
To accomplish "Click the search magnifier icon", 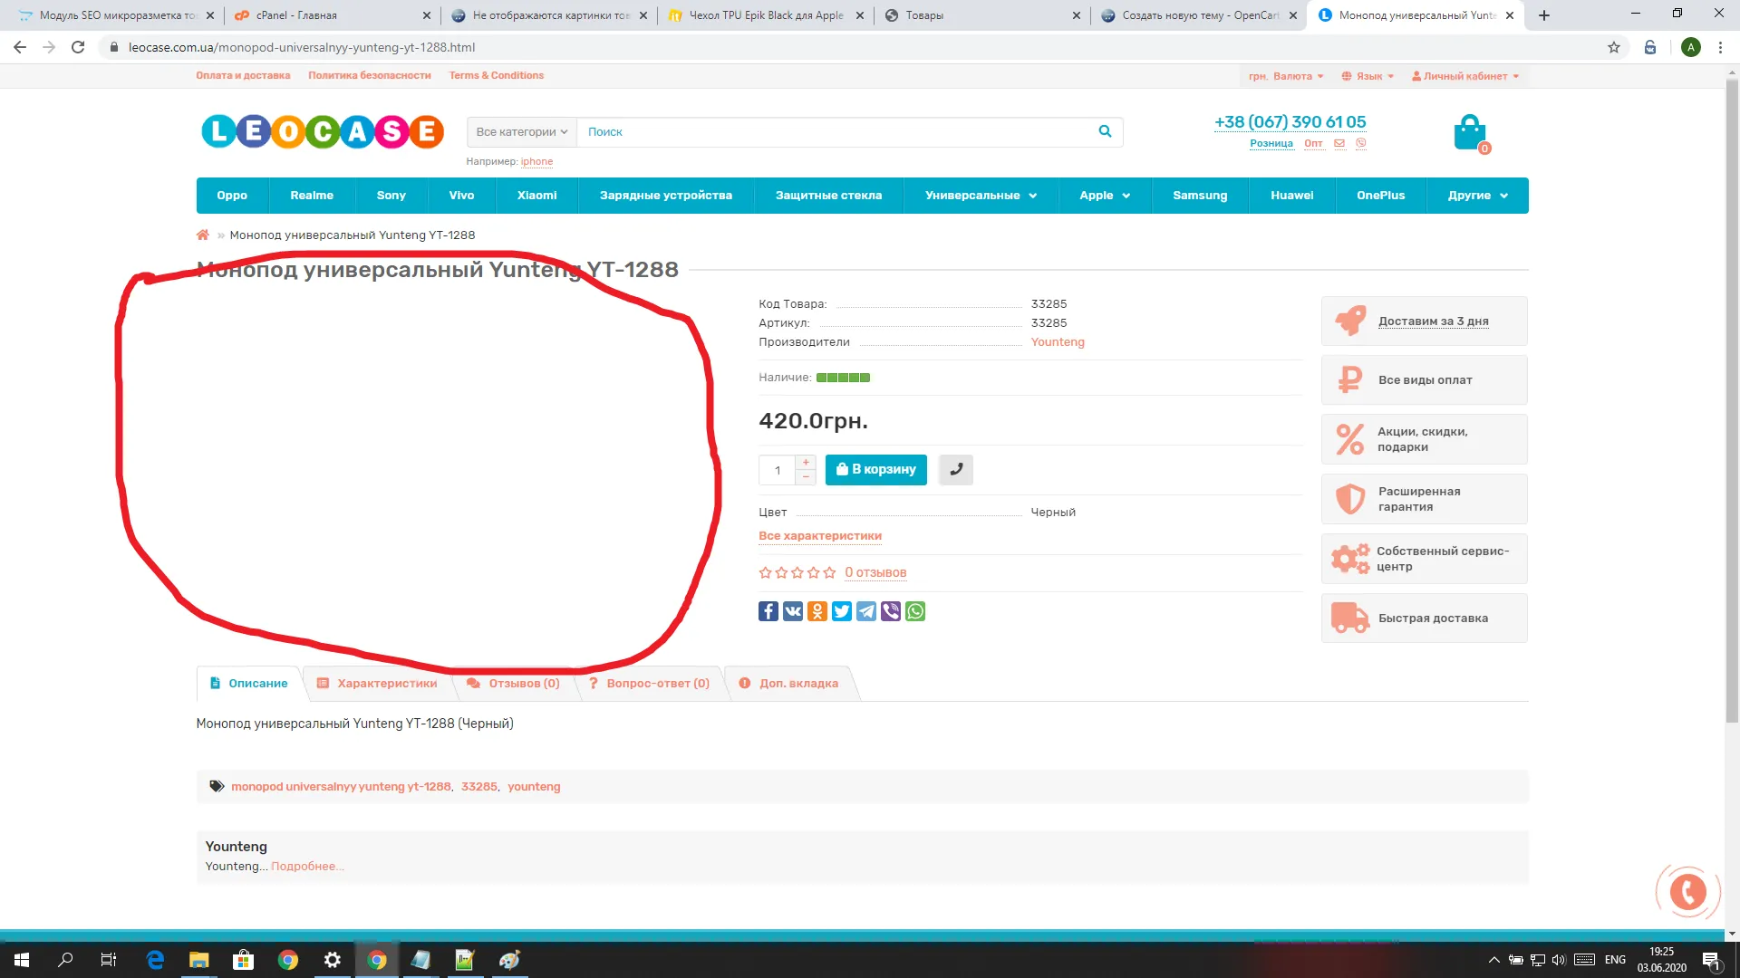I will point(1105,131).
